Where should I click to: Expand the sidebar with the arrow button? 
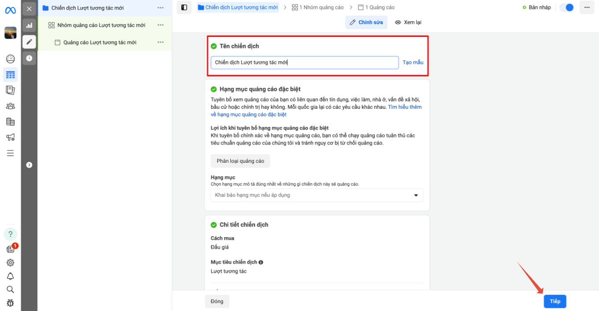click(29, 165)
